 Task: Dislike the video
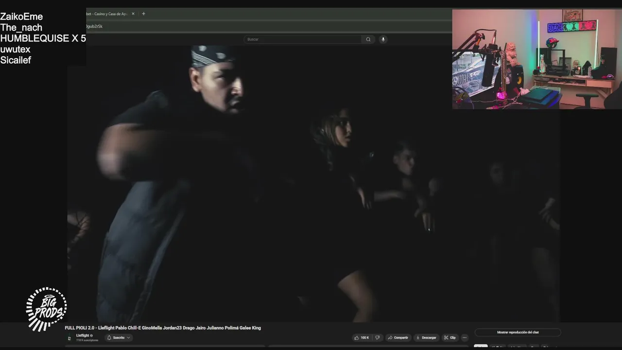coord(377,337)
